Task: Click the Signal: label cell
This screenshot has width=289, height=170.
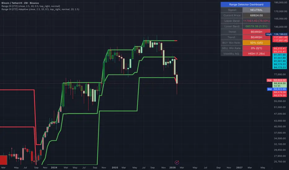Action: point(232,10)
